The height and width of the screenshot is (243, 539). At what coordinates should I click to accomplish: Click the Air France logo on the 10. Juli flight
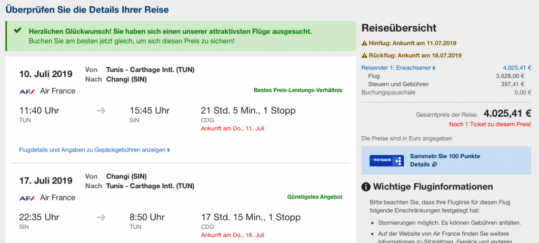(27, 91)
